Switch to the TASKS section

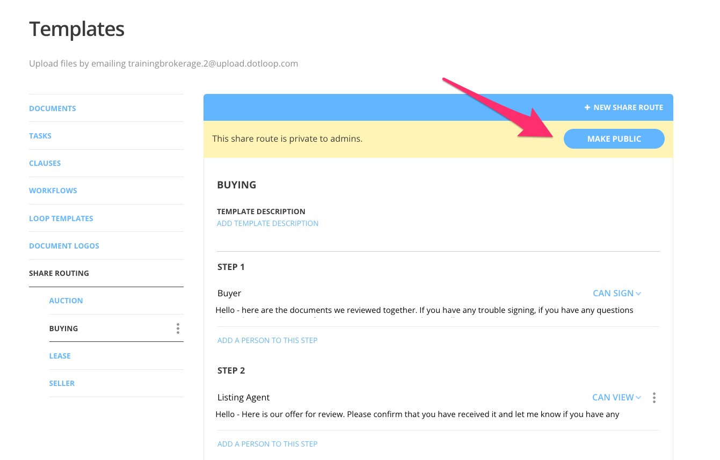40,135
